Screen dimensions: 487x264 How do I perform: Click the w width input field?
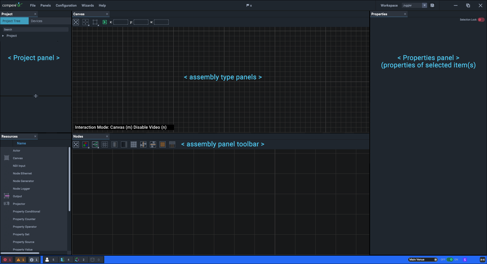[161, 22]
